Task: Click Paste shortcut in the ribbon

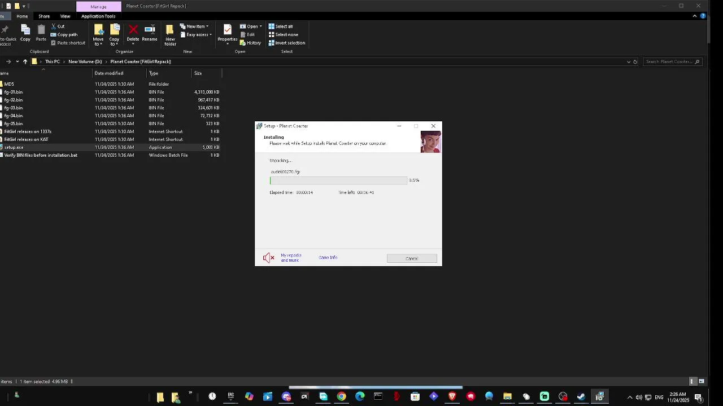Action: 68,43
